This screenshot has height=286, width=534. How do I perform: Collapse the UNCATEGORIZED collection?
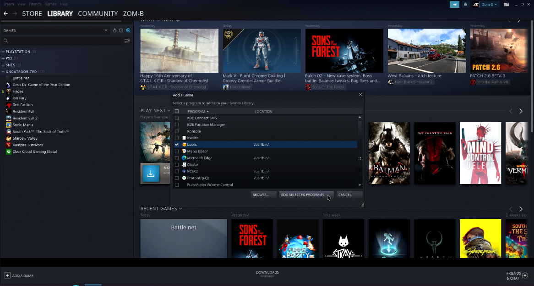coord(3,72)
